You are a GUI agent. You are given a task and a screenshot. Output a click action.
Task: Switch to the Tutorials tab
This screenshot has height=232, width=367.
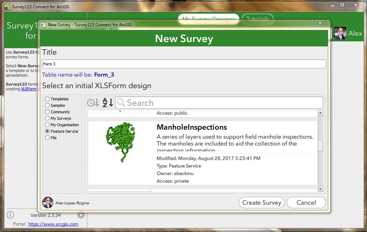(x=257, y=18)
